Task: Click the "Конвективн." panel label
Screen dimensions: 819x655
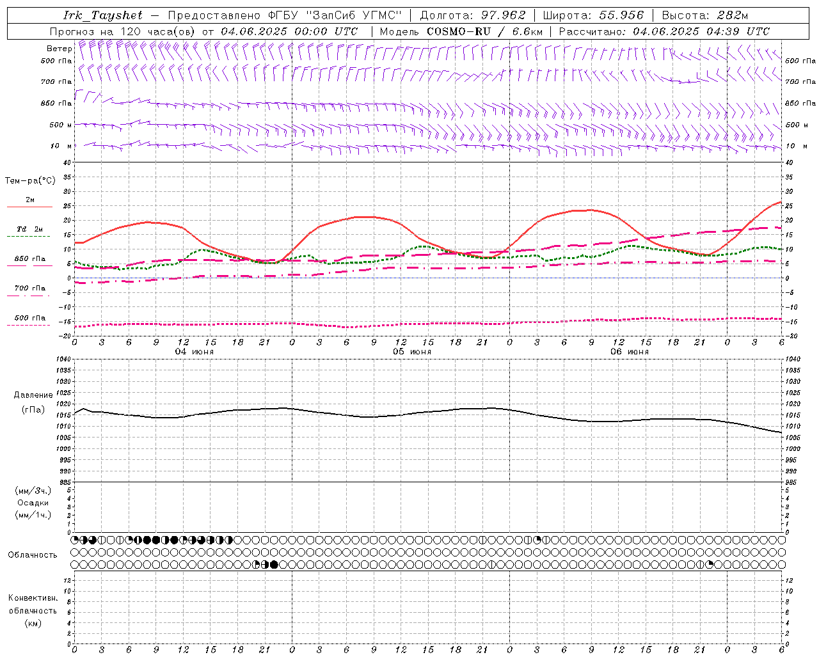Action: (x=33, y=598)
